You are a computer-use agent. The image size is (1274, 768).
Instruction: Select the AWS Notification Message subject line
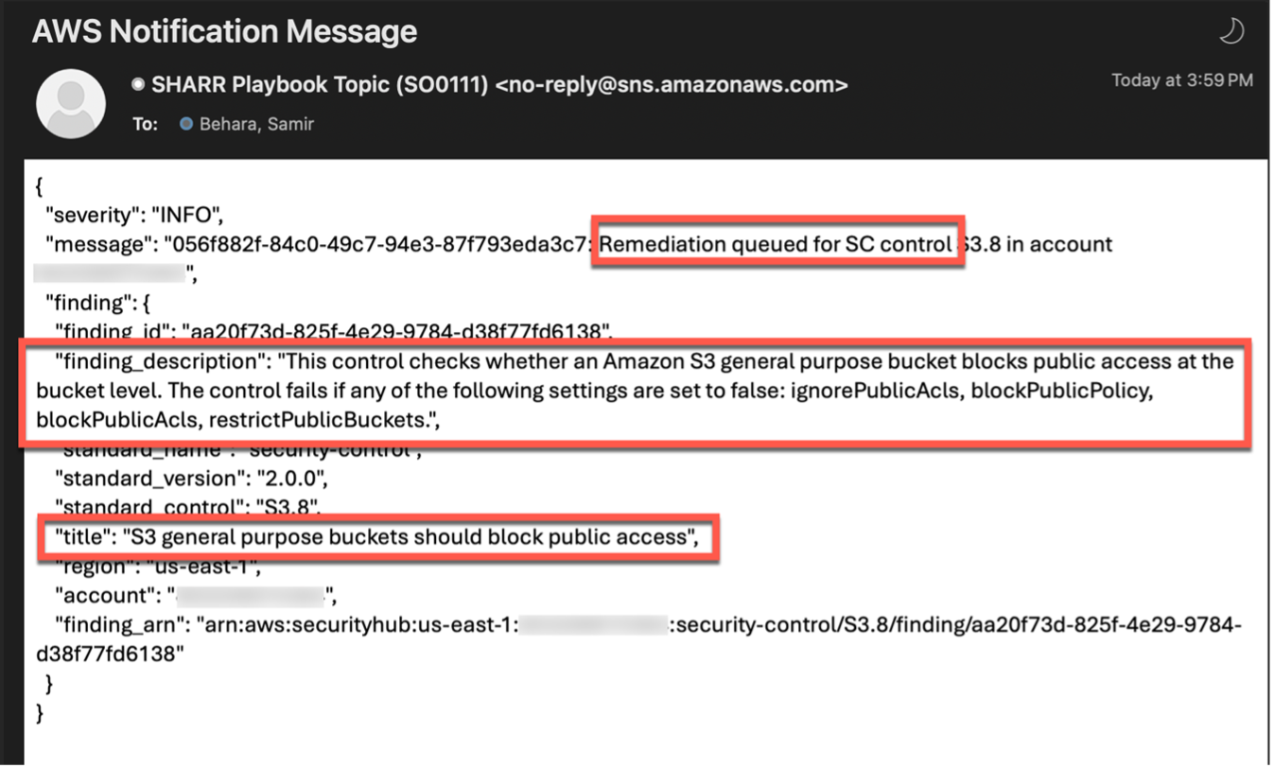point(225,31)
